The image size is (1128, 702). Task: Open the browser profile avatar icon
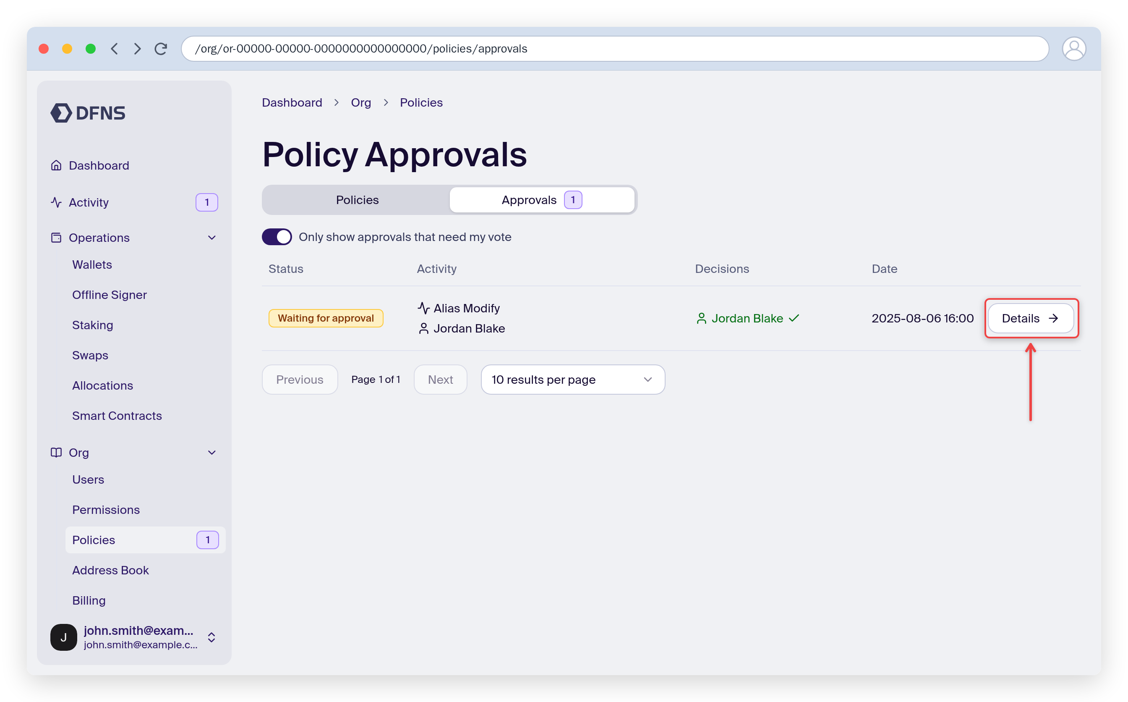click(x=1073, y=49)
